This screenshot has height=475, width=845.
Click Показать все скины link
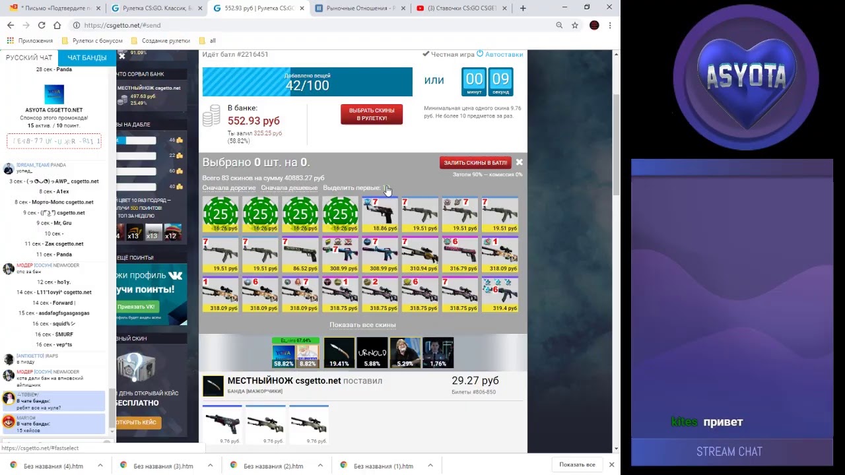point(362,325)
